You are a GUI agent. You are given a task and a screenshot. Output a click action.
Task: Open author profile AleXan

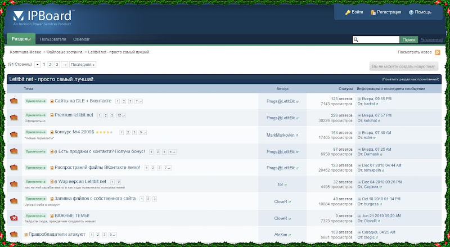tap(281, 235)
